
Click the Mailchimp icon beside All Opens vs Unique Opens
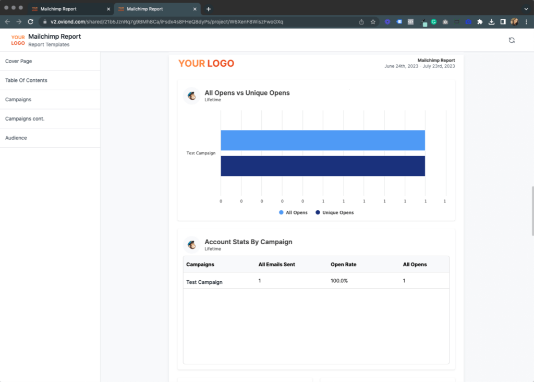192,95
